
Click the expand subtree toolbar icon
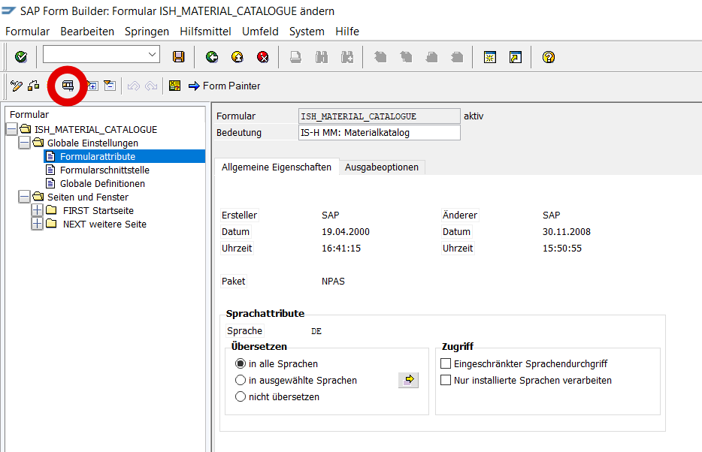click(92, 86)
